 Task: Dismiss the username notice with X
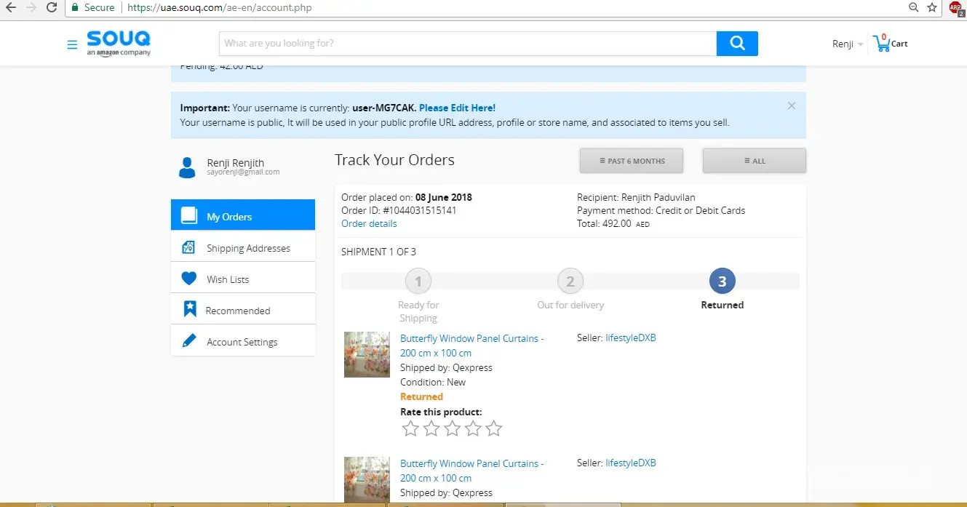coord(792,105)
